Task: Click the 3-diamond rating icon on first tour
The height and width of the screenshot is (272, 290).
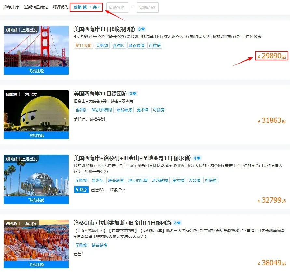Action: [x=141, y=29]
